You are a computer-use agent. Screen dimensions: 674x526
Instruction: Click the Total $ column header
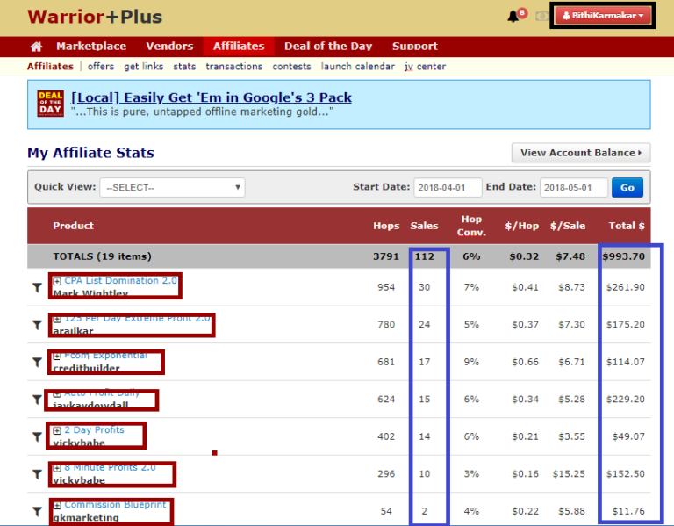click(627, 226)
